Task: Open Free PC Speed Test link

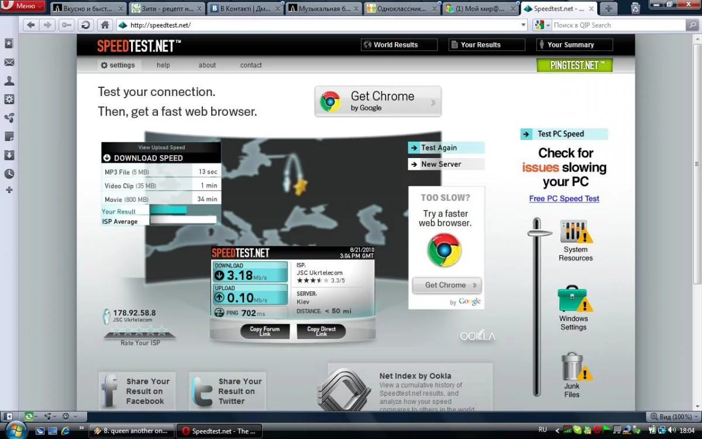Action: (x=564, y=198)
